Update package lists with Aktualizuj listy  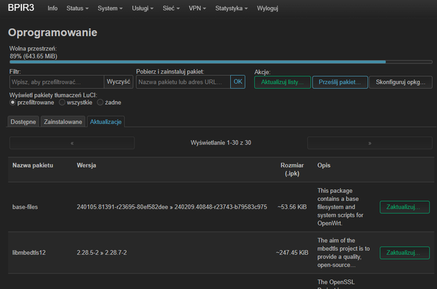pos(282,82)
